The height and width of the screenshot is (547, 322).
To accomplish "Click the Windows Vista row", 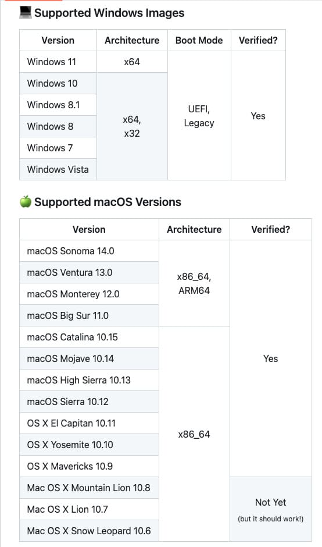I will 58,169.
